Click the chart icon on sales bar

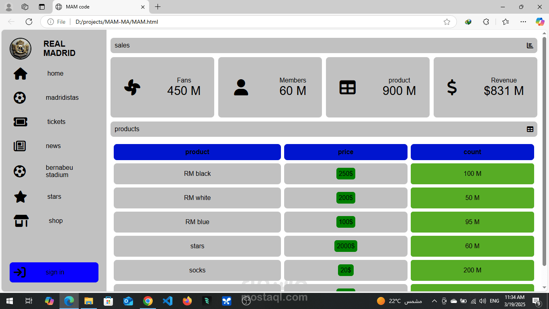coord(530,45)
